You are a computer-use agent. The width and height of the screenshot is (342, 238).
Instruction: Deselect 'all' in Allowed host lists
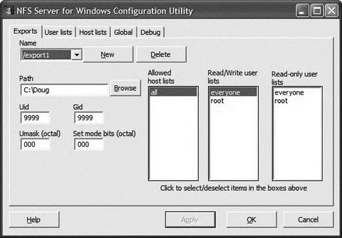click(173, 92)
